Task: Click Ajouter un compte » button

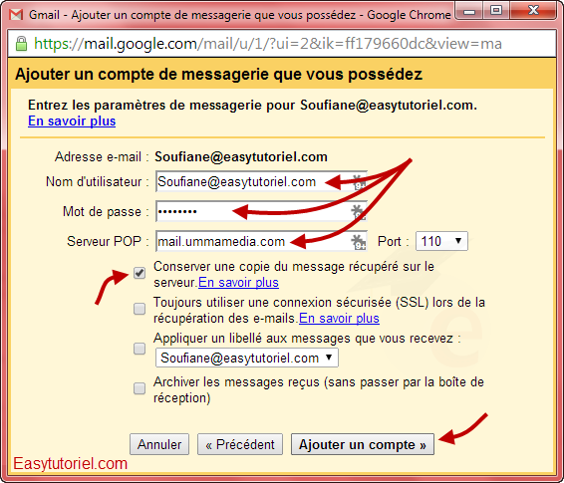Action: click(x=363, y=444)
